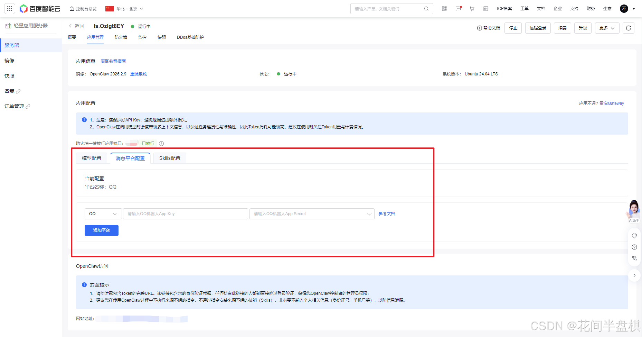
Task: Open the QQ platform dropdown
Action: coord(103,214)
